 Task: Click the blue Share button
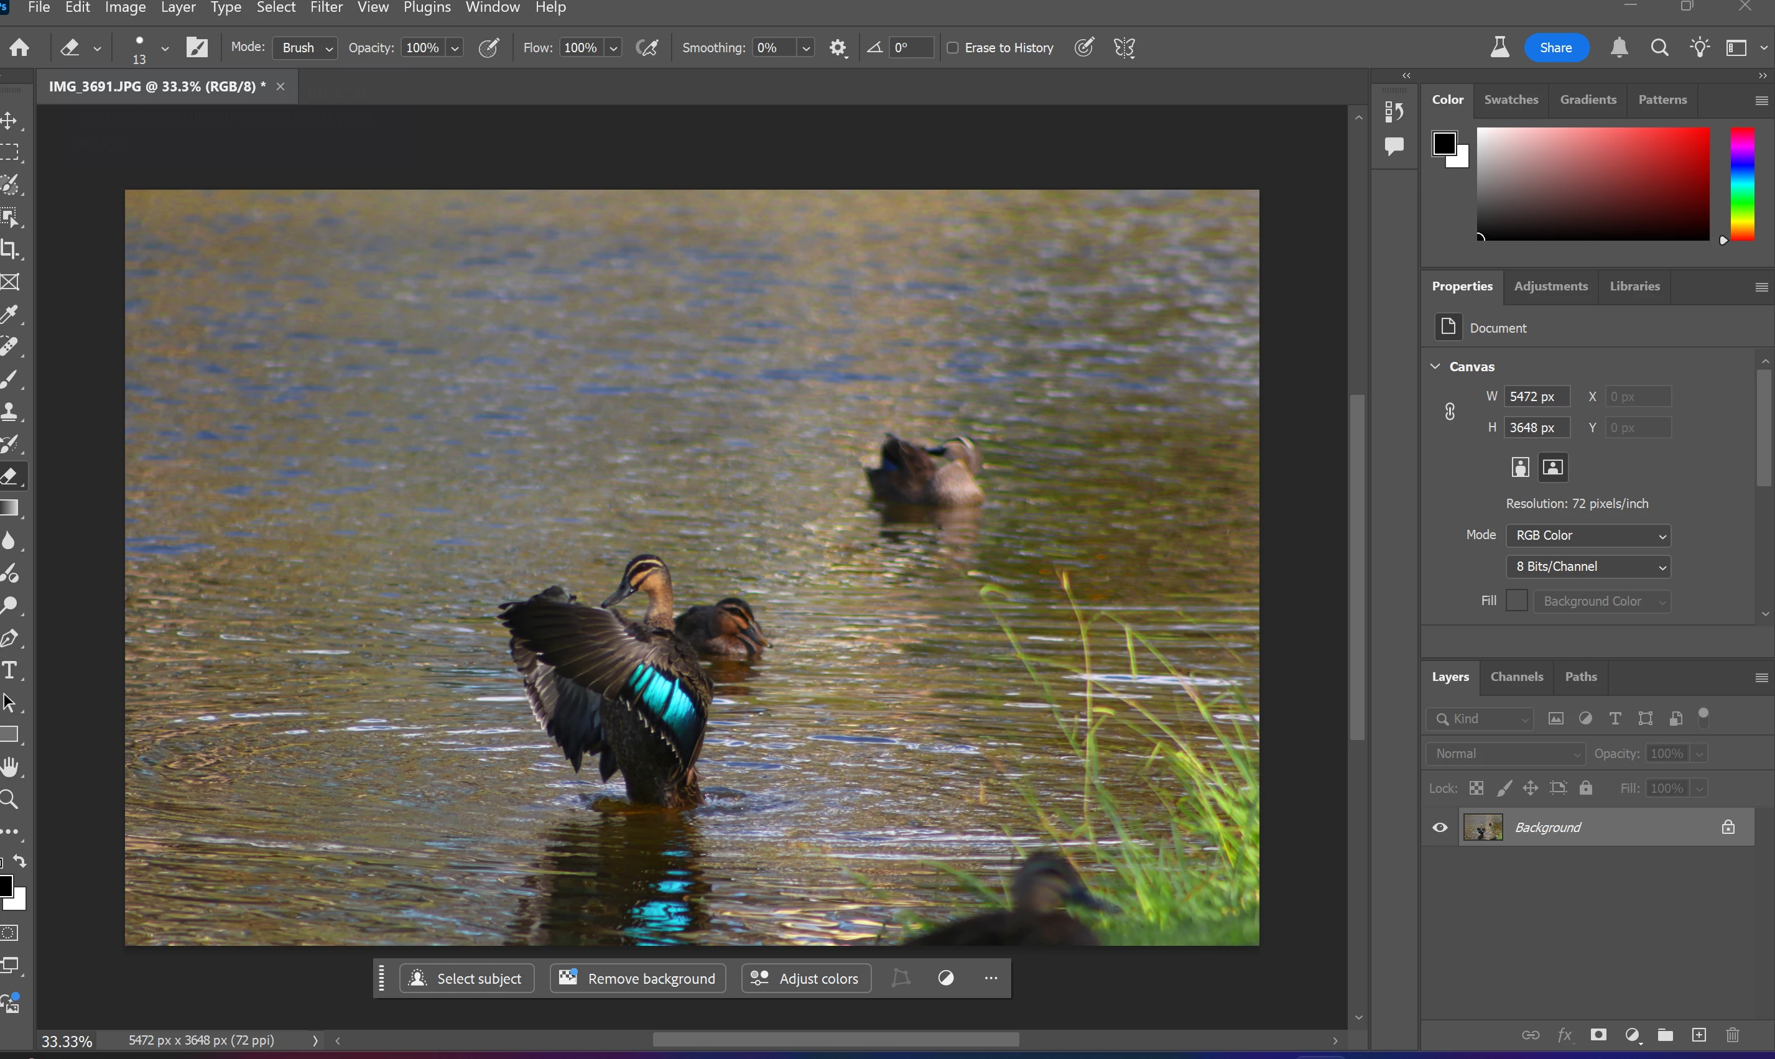coord(1556,48)
